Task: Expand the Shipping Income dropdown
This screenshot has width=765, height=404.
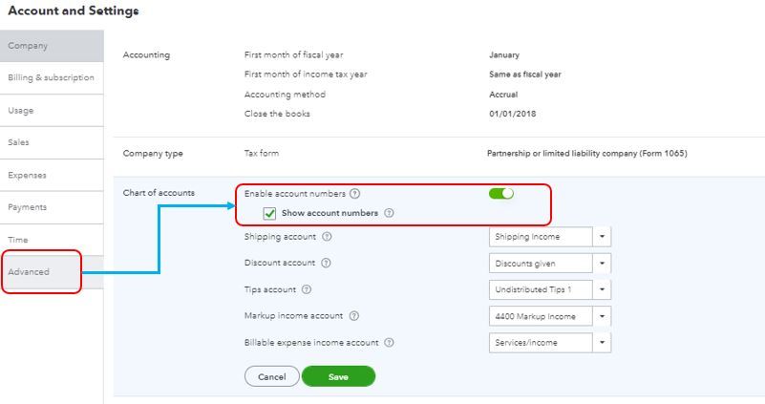Action: pos(602,237)
